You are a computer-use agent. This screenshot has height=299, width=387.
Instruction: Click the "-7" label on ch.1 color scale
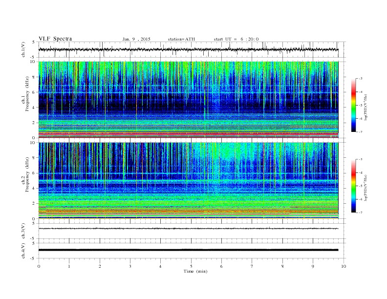click(360, 132)
